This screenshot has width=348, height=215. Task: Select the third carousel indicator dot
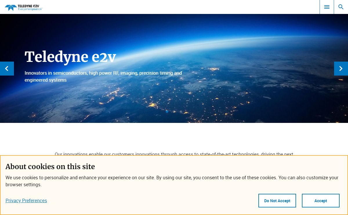(x=181, y=112)
